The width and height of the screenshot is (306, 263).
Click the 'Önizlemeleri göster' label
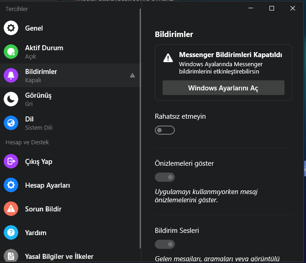[x=184, y=163]
